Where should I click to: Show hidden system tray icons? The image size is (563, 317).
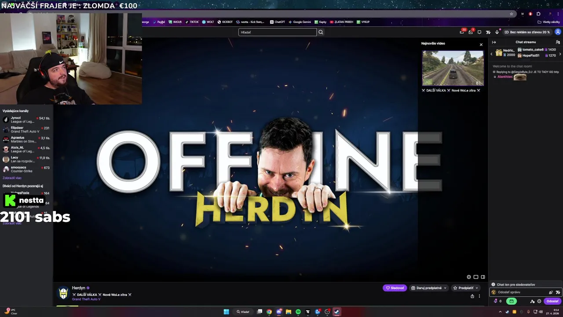(x=500, y=312)
